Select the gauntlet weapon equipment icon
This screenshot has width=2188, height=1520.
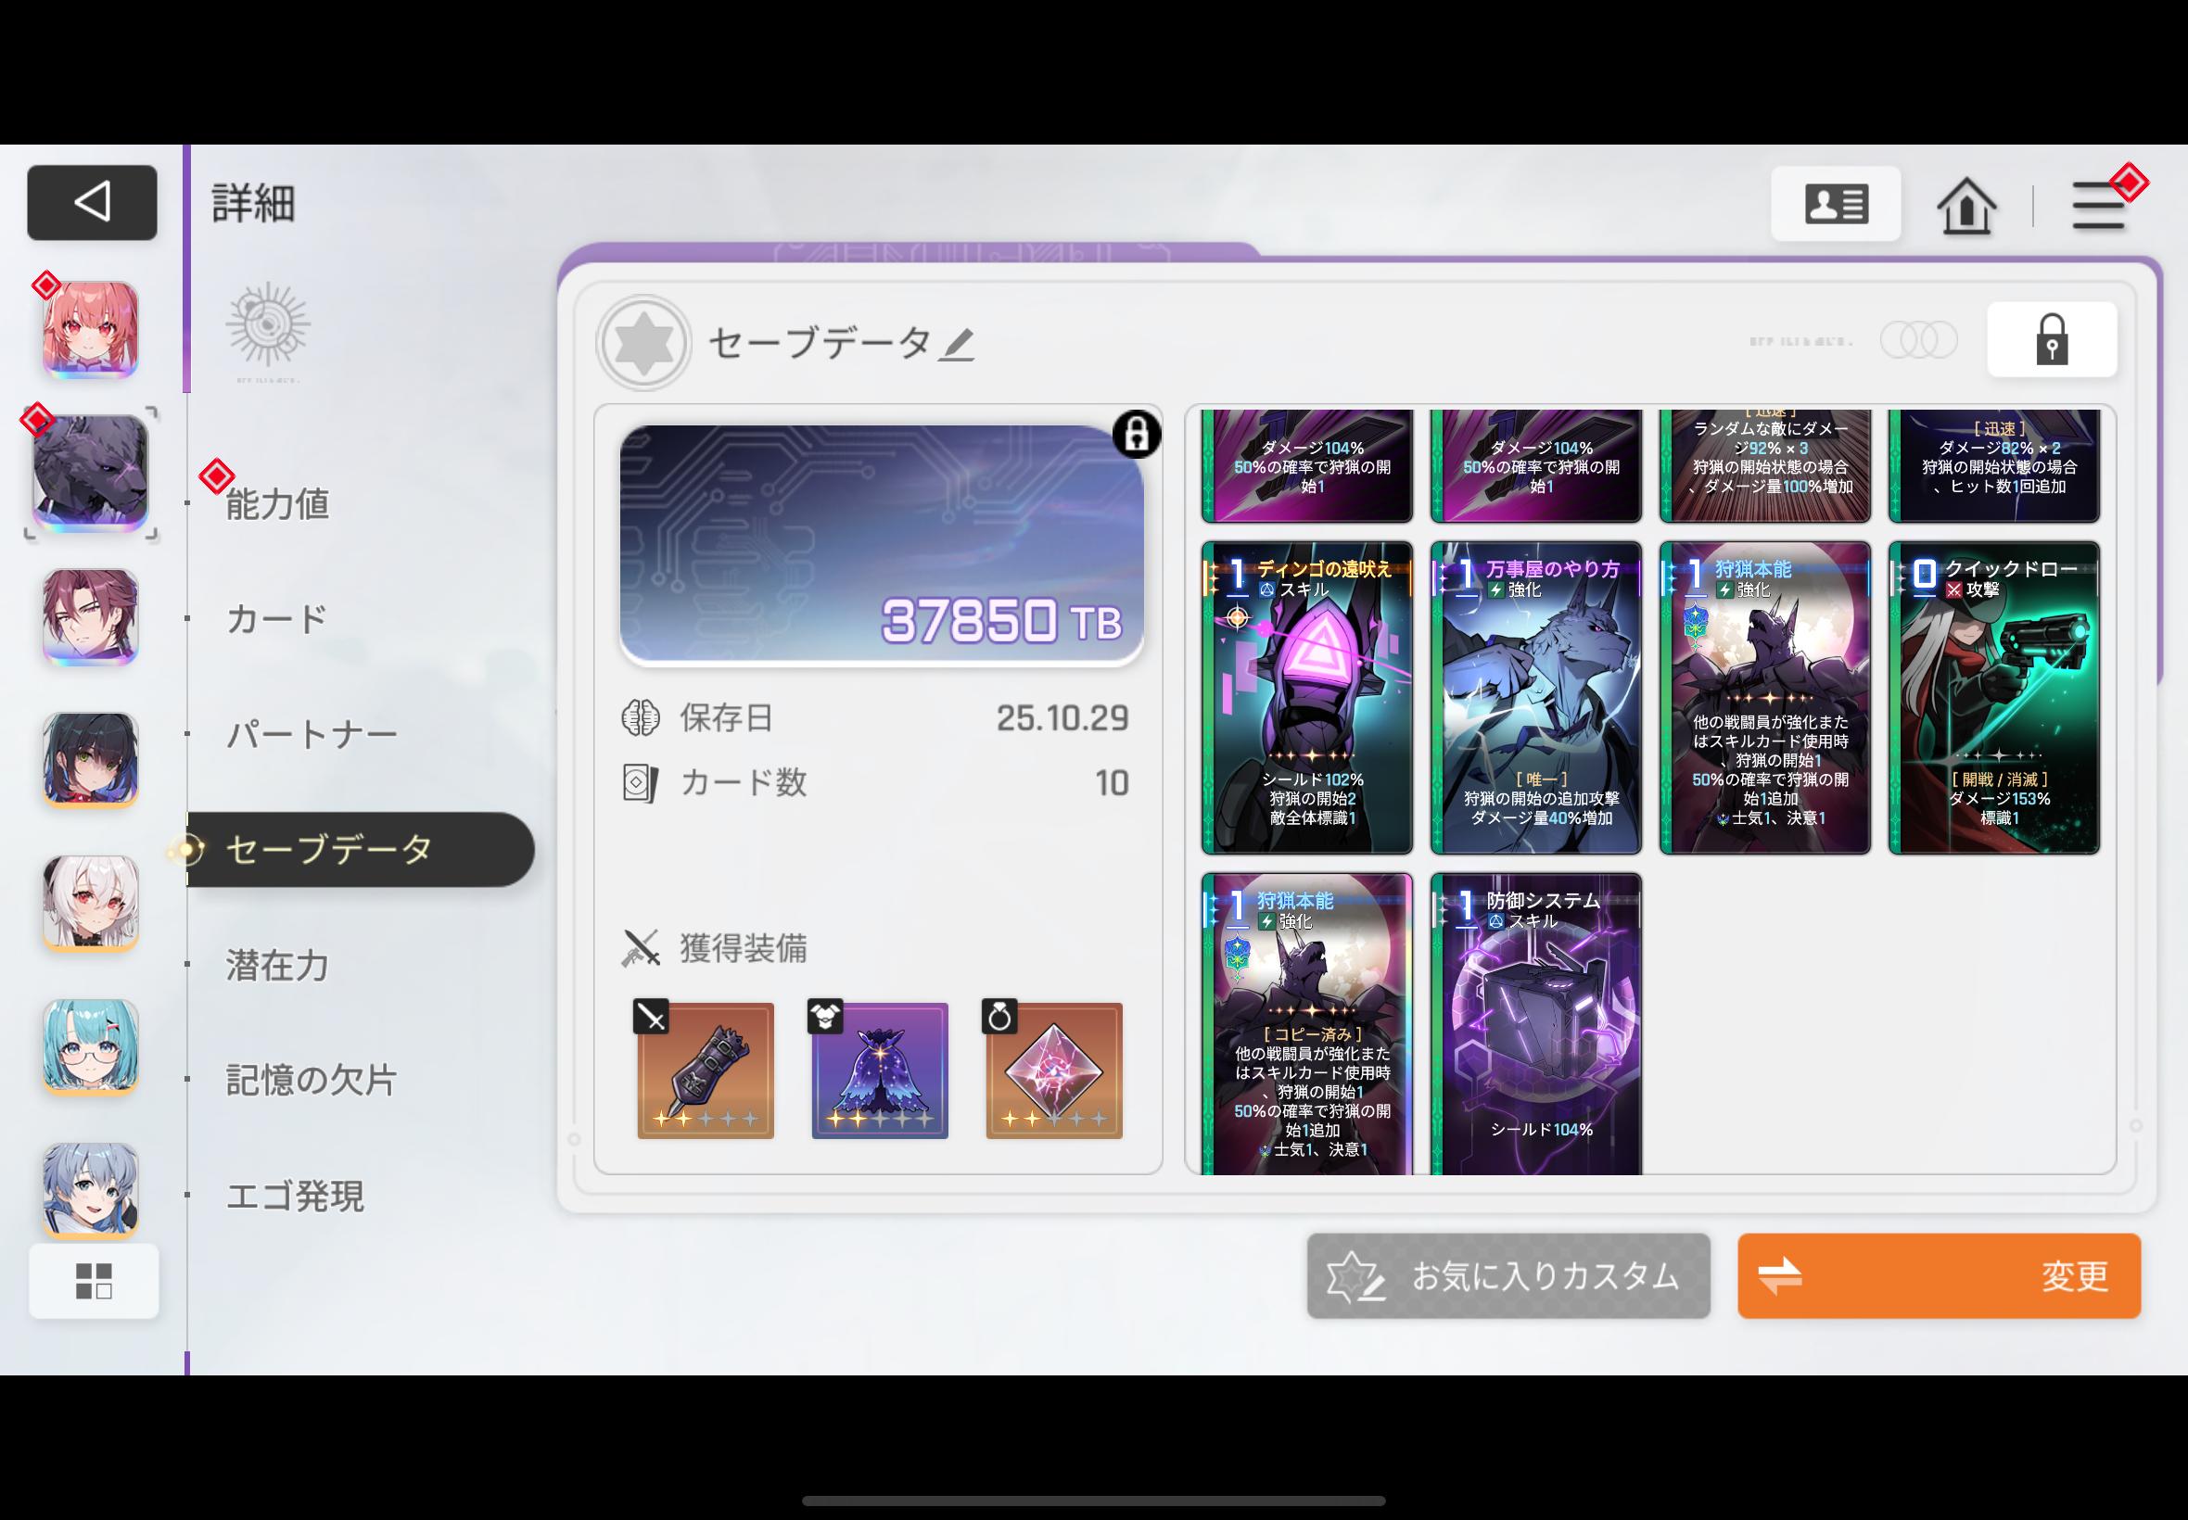pyautogui.click(x=705, y=1070)
